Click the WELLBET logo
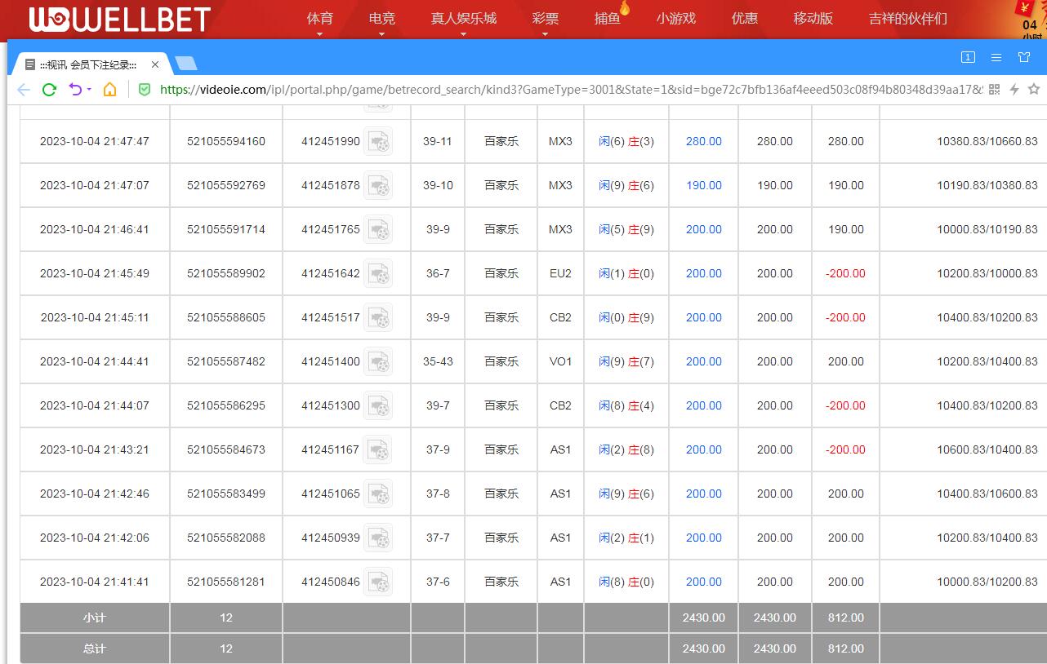 [x=120, y=20]
